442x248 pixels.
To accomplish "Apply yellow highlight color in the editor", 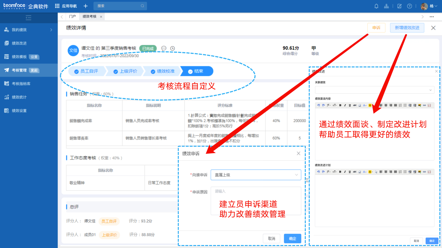I will pyautogui.click(x=370, y=105).
